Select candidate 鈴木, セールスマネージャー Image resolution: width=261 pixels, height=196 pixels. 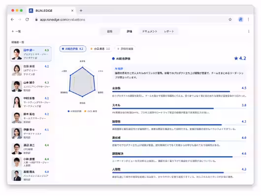tap(31, 118)
